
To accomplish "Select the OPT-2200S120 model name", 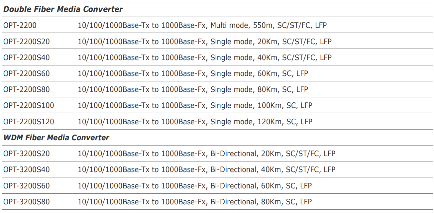I will tap(29, 122).
